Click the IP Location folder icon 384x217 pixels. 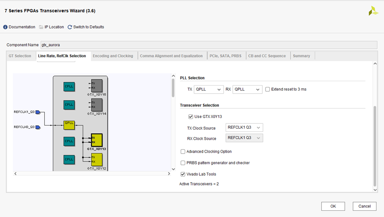tap(41, 27)
